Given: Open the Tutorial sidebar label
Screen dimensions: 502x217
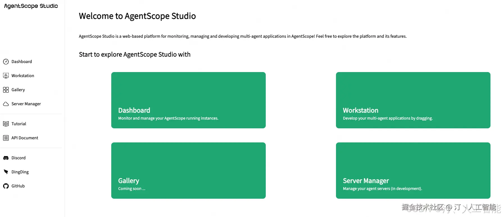Looking at the screenshot, I should tap(19, 124).
